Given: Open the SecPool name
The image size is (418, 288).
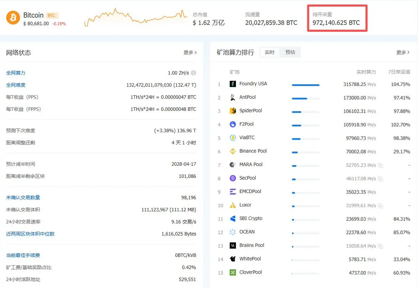Looking at the screenshot, I should pos(248,178).
